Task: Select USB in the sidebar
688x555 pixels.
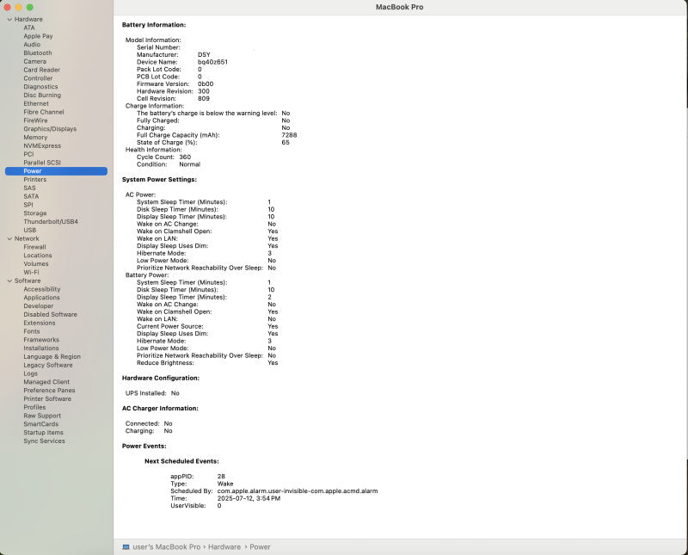Action: click(30, 230)
